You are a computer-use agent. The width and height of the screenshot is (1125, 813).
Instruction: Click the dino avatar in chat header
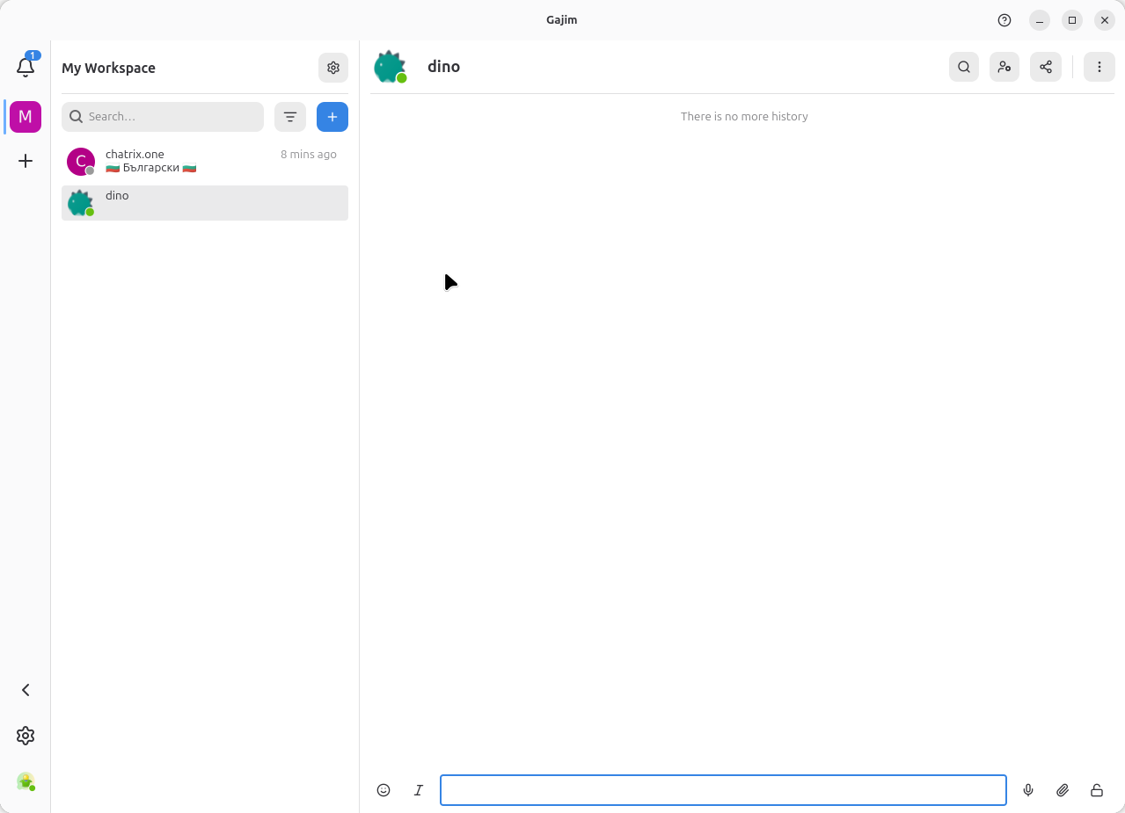coord(390,67)
